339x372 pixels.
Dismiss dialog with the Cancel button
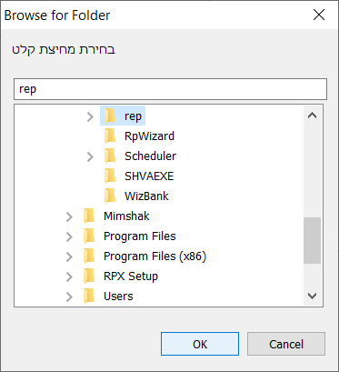click(286, 344)
